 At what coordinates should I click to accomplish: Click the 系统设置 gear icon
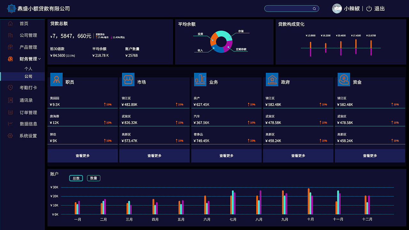pyautogui.click(x=10, y=135)
